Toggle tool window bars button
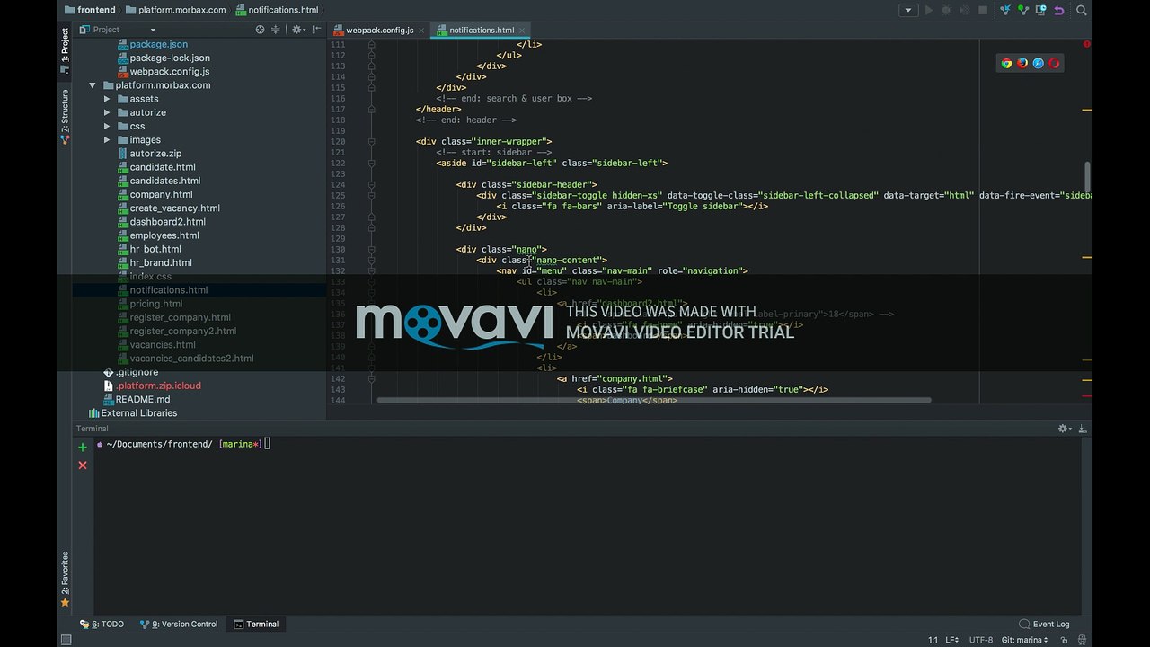The height and width of the screenshot is (647, 1150). (65, 640)
